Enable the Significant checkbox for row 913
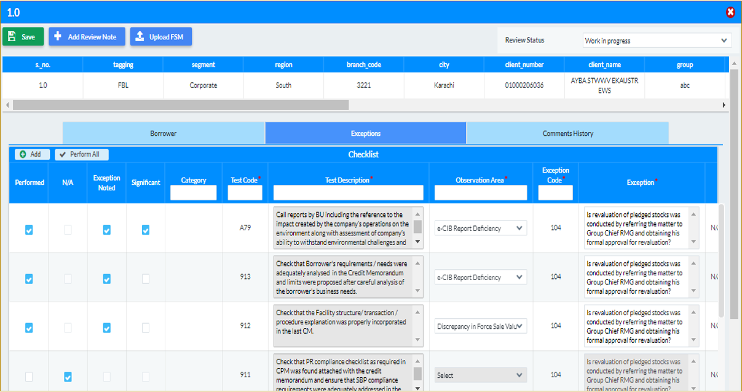 pyautogui.click(x=145, y=278)
